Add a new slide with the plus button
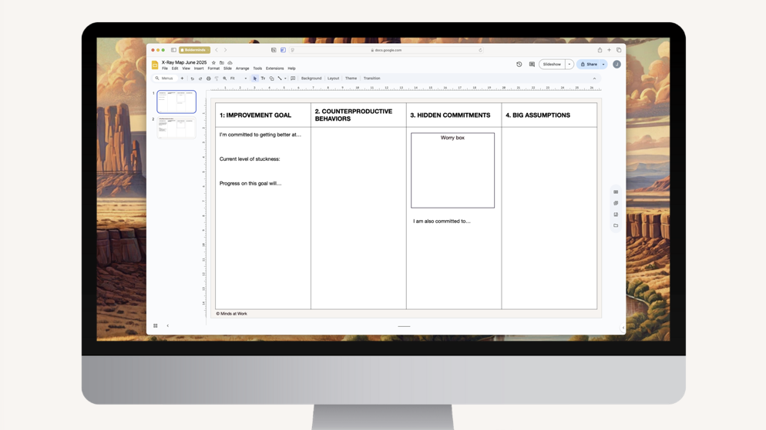Viewport: 766px width, 430px height. (182, 78)
